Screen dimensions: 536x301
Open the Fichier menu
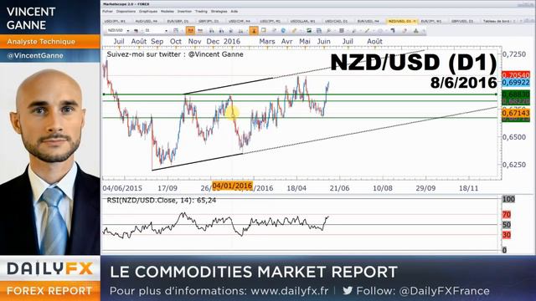[x=107, y=11]
